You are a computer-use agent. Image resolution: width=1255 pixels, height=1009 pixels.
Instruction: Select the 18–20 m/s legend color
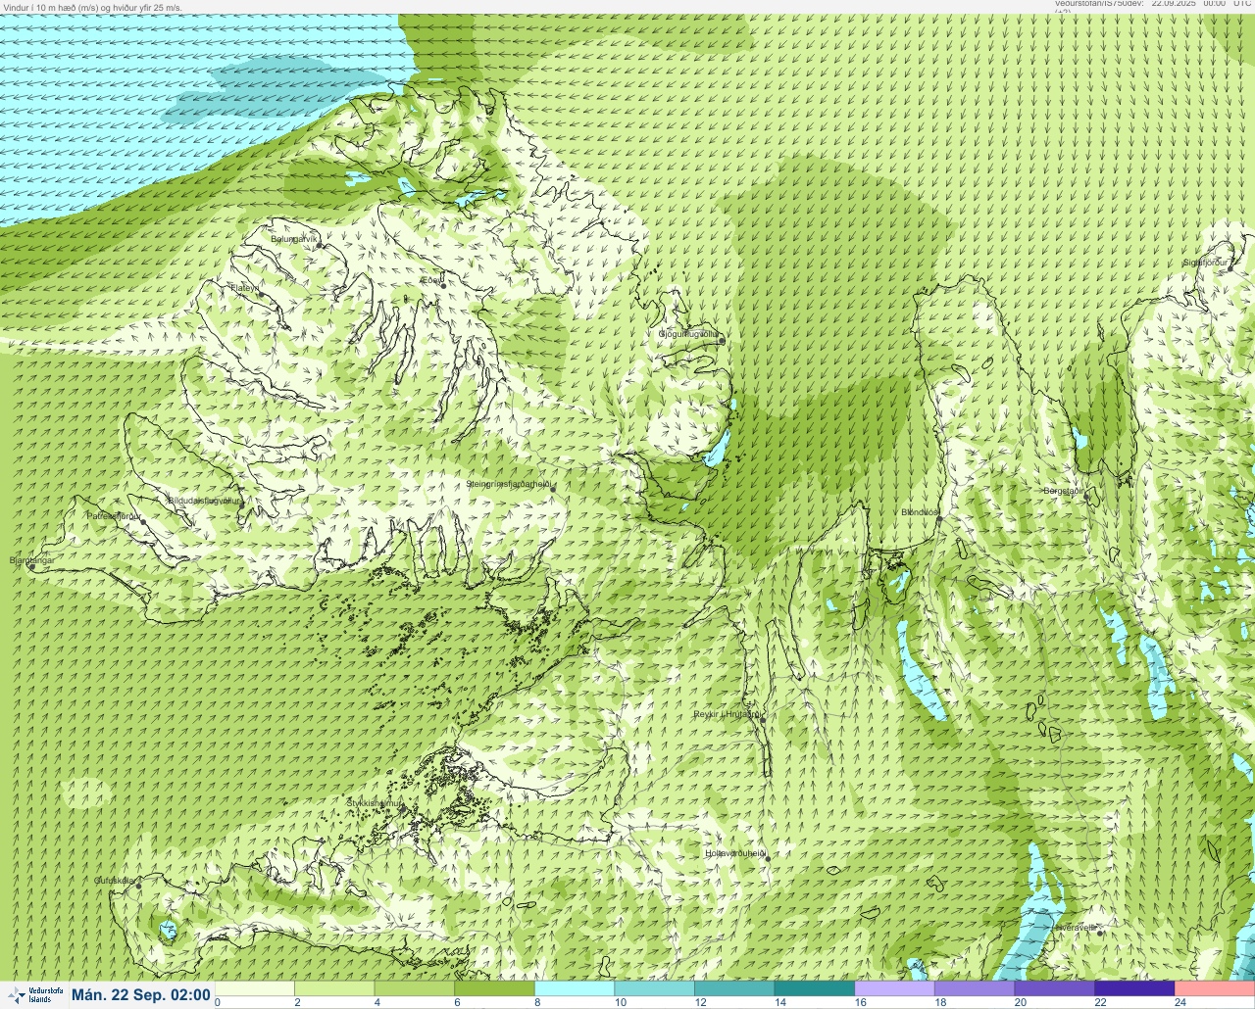coord(975,988)
